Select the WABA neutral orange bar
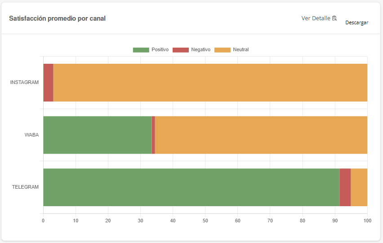Image resolution: width=383 pixels, height=243 pixels. tap(261, 135)
